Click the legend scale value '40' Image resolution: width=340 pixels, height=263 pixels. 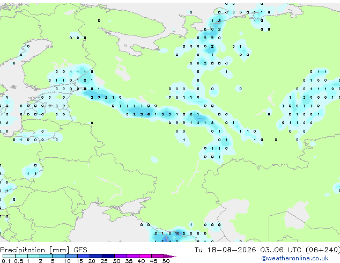(x=141, y=261)
